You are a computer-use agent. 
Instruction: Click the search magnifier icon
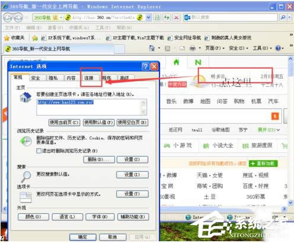click(x=283, y=18)
